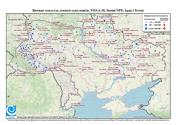Click the blue hotspot marker near м. Кілія
The width and height of the screenshot is (176, 125).
click(71, 107)
